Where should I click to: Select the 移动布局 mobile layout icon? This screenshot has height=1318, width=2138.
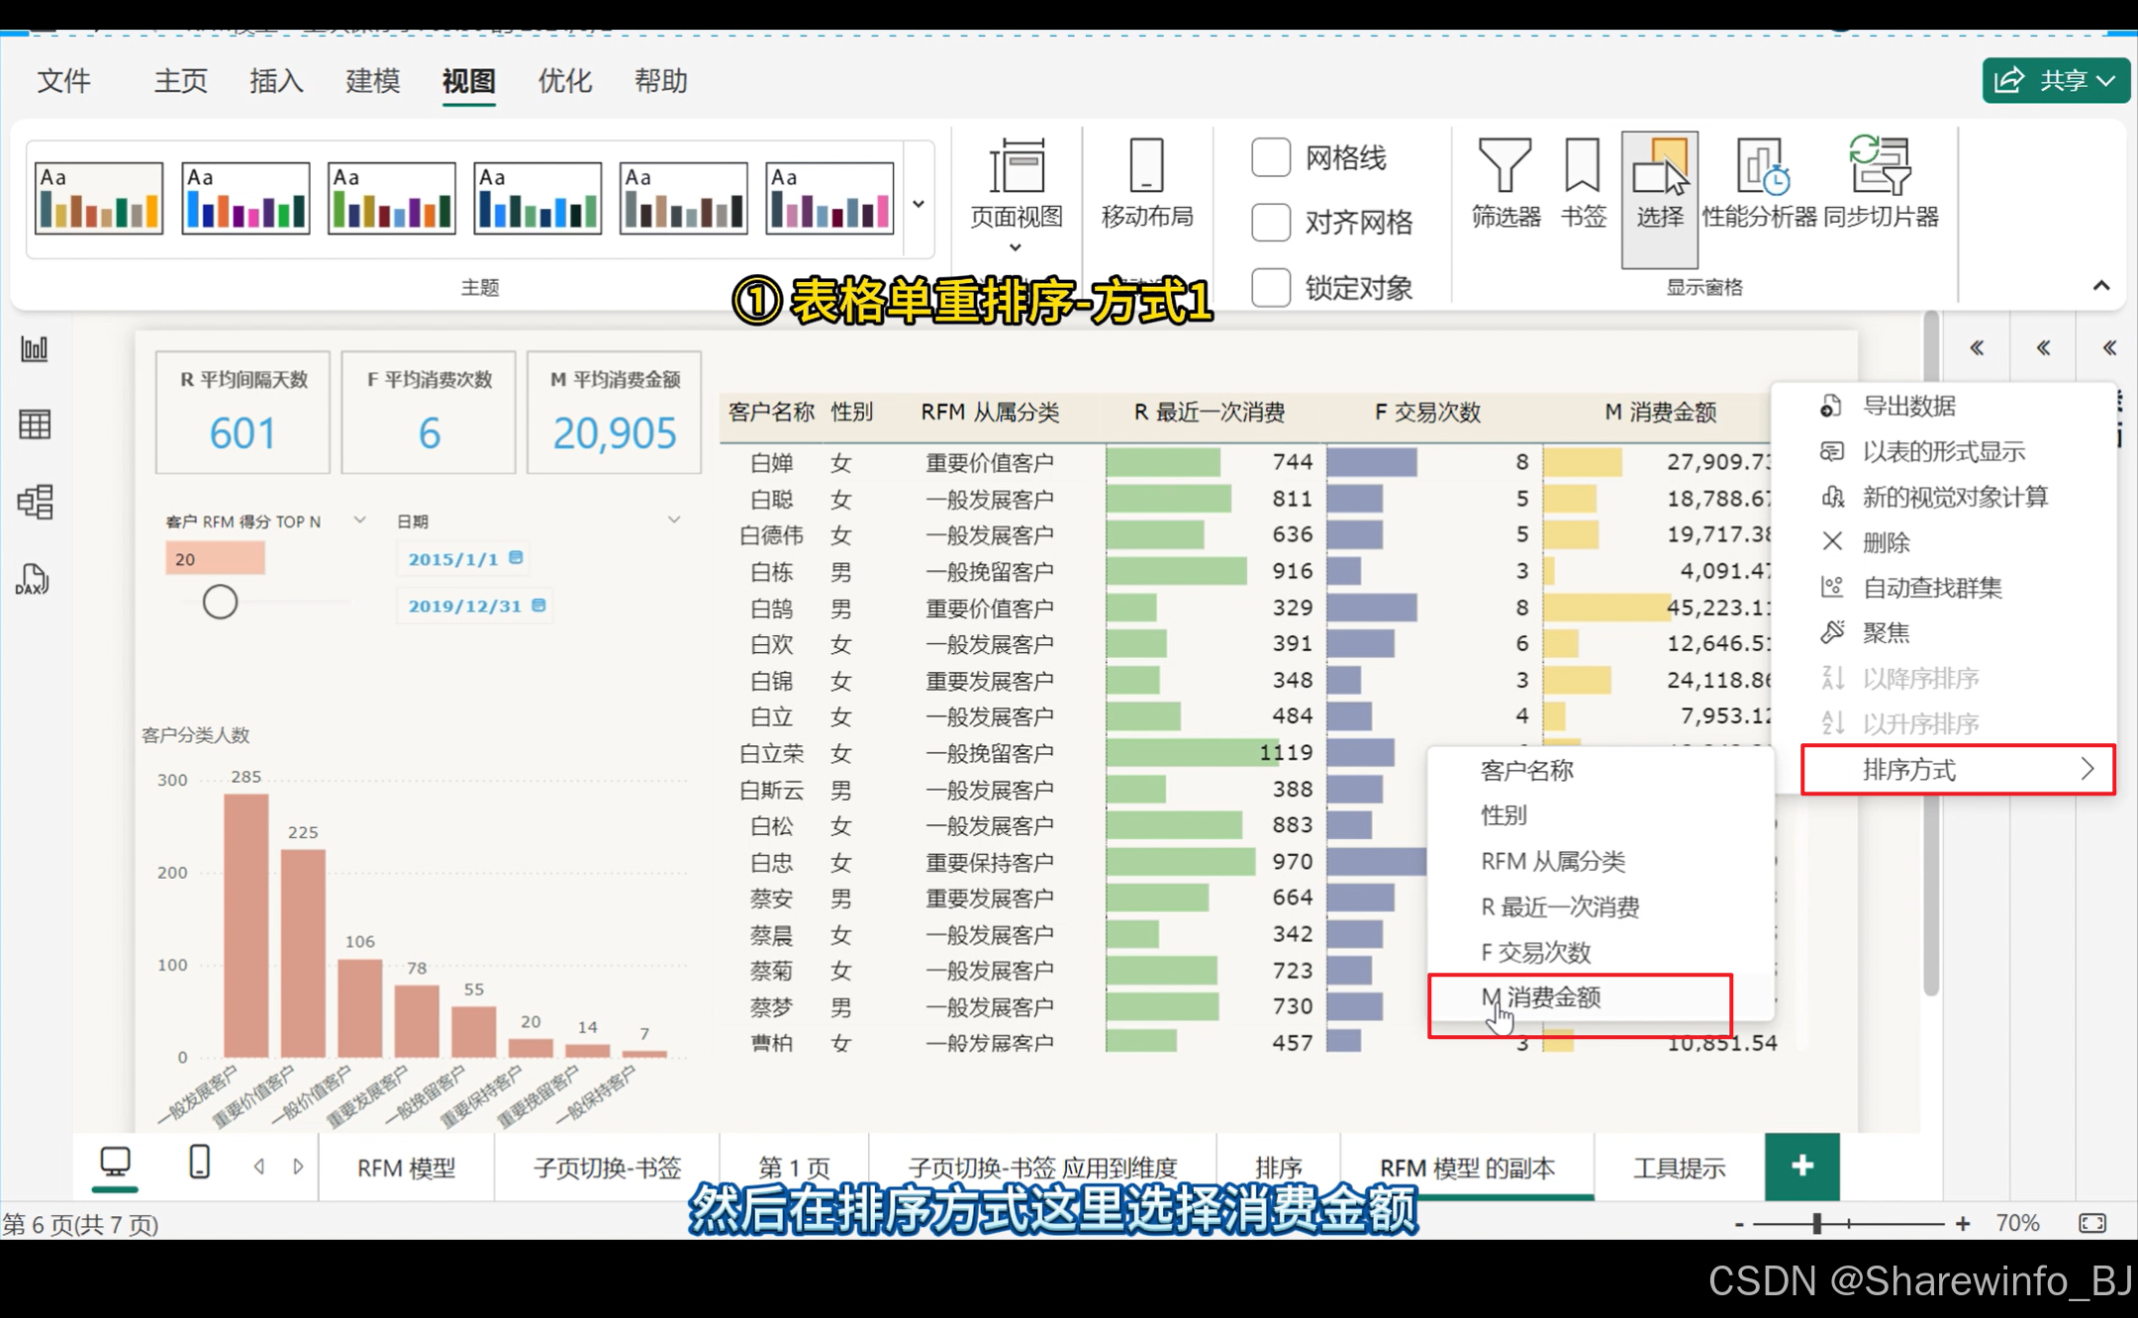pos(1146,184)
